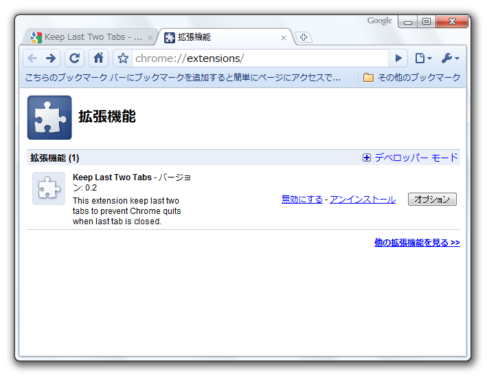Click the 拡張機能 tab puzzle favicon
487x377 pixels.
point(170,38)
